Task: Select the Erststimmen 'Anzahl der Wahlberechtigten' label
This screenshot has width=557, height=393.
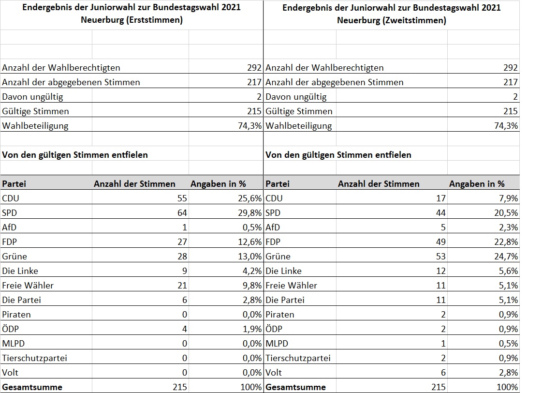Action: coord(61,68)
